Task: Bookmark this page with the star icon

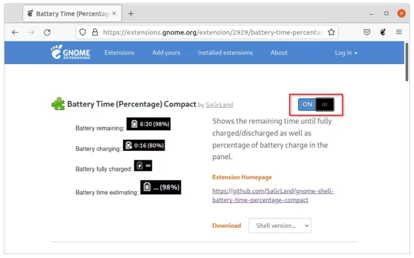Action: click(x=331, y=32)
